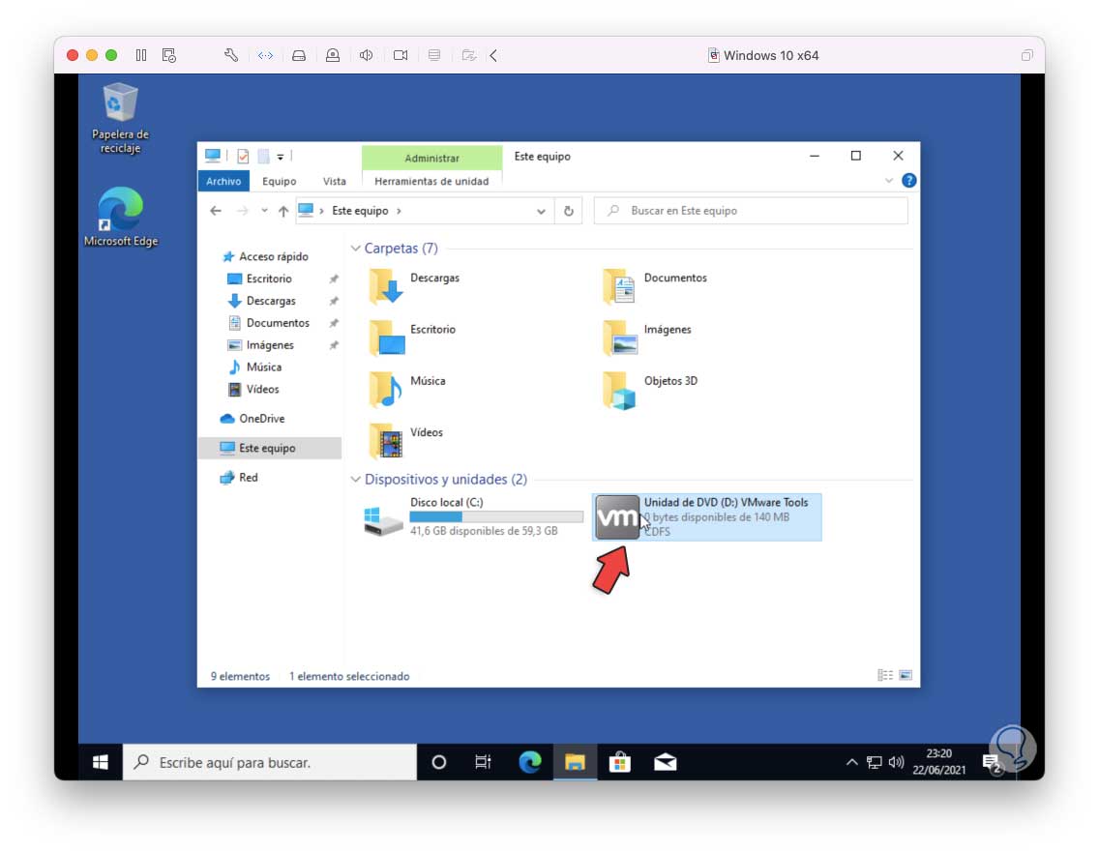Select the Disco local (C:) drive

tap(473, 517)
